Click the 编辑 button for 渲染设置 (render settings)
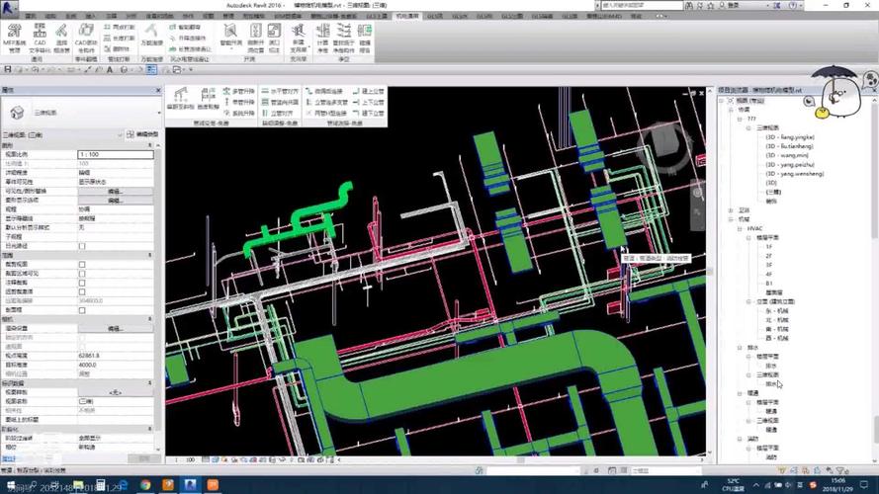Image resolution: width=879 pixels, height=494 pixels. 115,328
